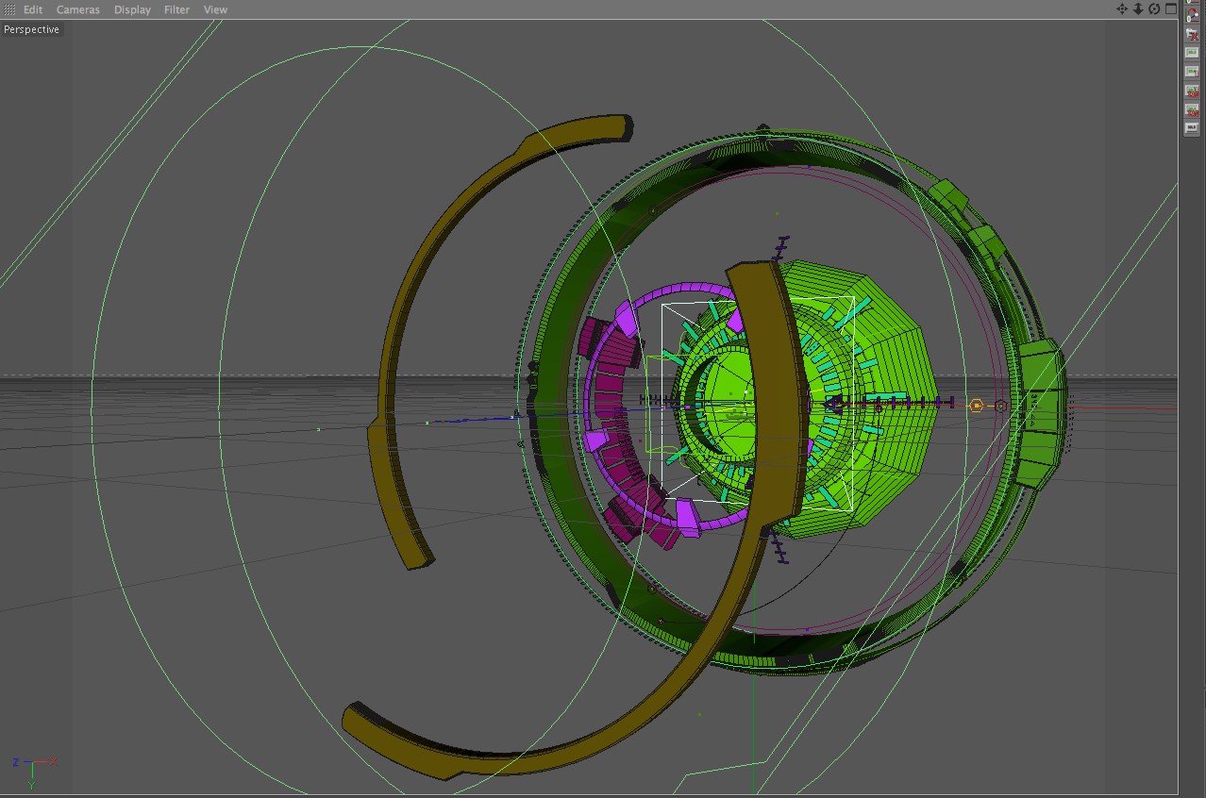
Task: Click the hatched grip icon beside Edit
Action: tap(9, 9)
